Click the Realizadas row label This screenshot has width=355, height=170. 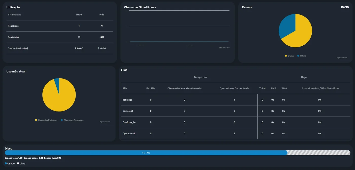[13, 37]
